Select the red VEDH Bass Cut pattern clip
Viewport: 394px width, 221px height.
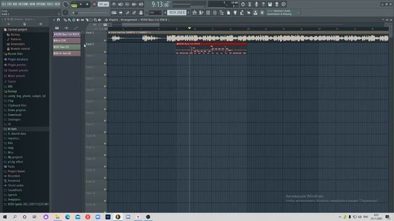[211, 48]
